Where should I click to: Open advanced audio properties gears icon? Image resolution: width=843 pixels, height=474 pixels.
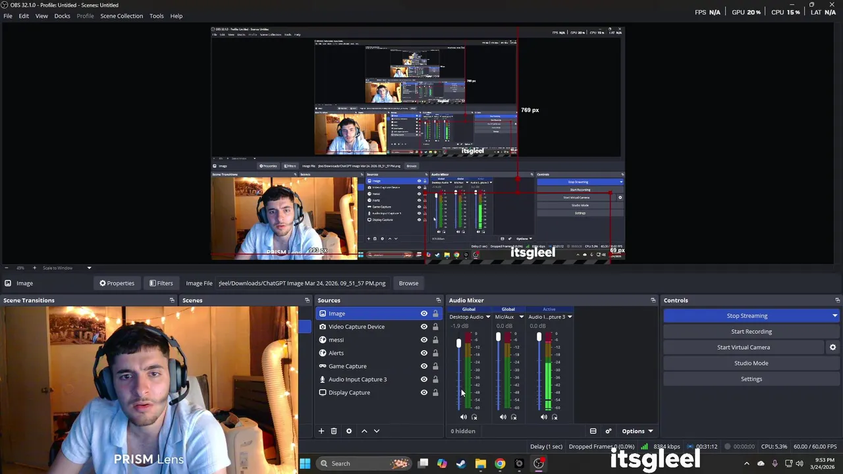point(608,431)
